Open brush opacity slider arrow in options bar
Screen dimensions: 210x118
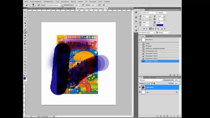[x=80, y=5]
